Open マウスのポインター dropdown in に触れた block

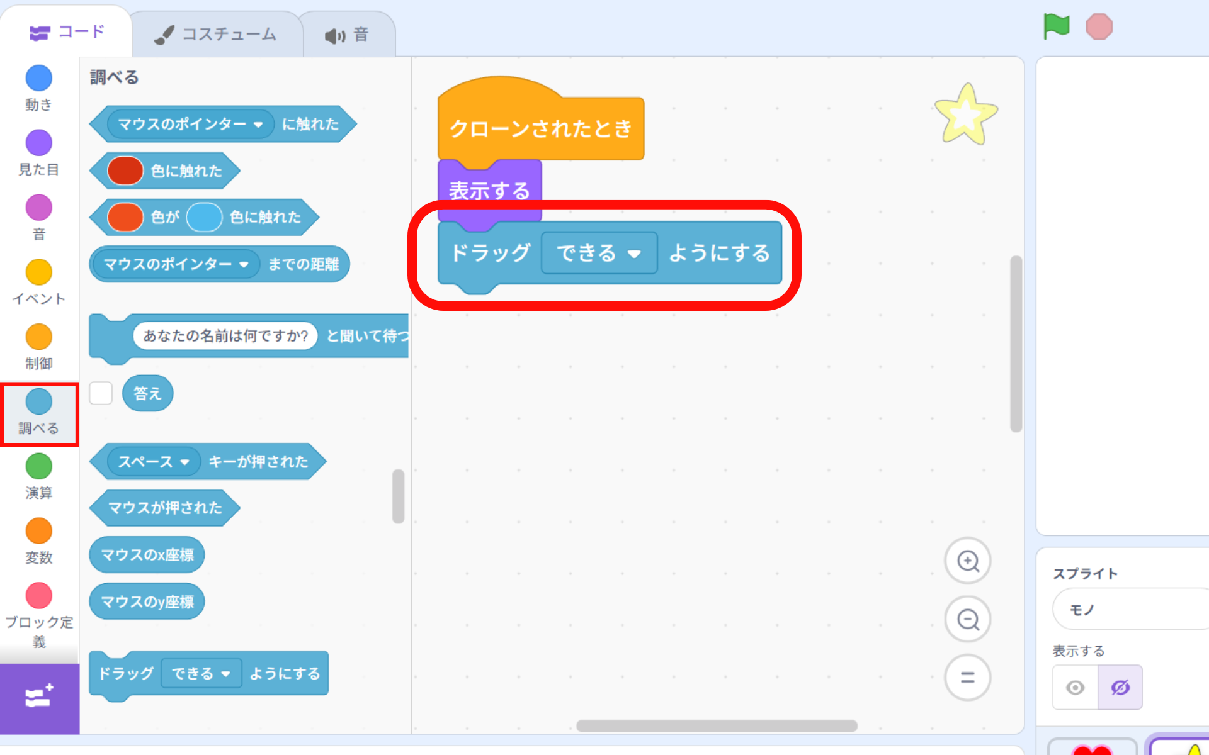258,125
